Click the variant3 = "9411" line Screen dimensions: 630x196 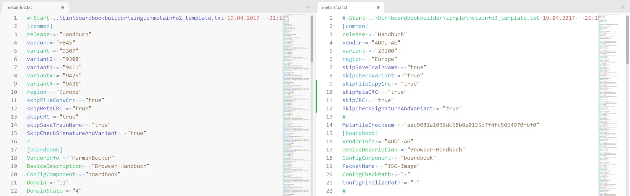click(x=54, y=67)
